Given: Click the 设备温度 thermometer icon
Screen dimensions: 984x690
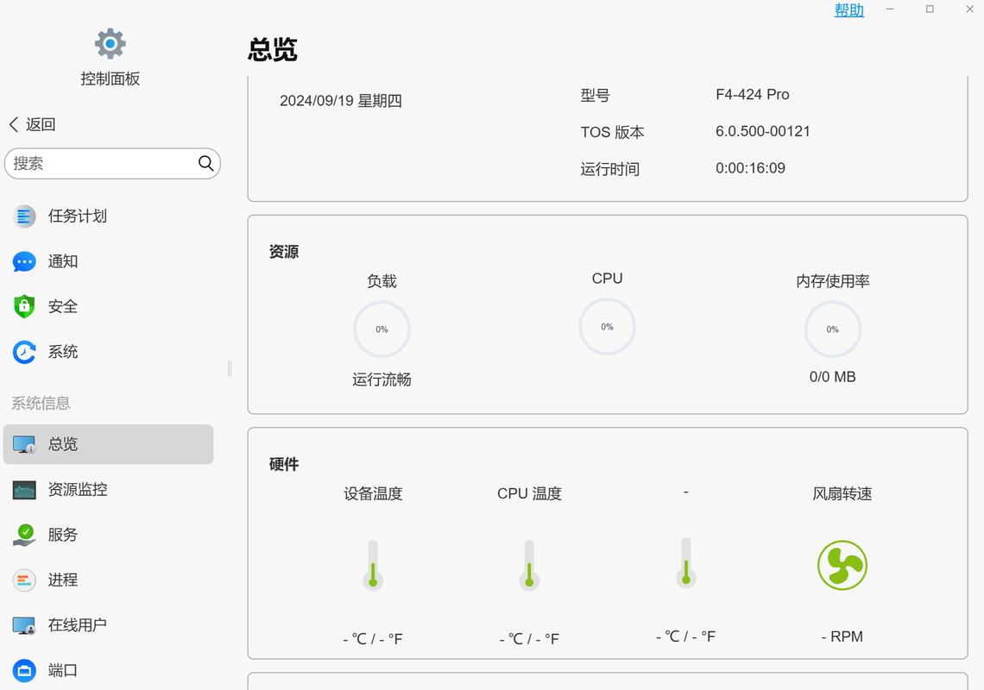Looking at the screenshot, I should point(373,565).
